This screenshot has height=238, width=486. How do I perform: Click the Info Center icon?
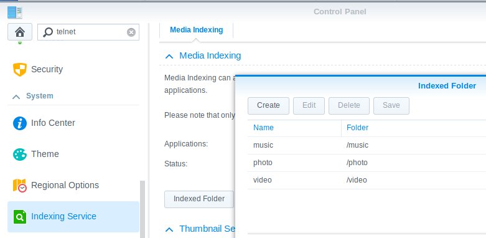20,123
